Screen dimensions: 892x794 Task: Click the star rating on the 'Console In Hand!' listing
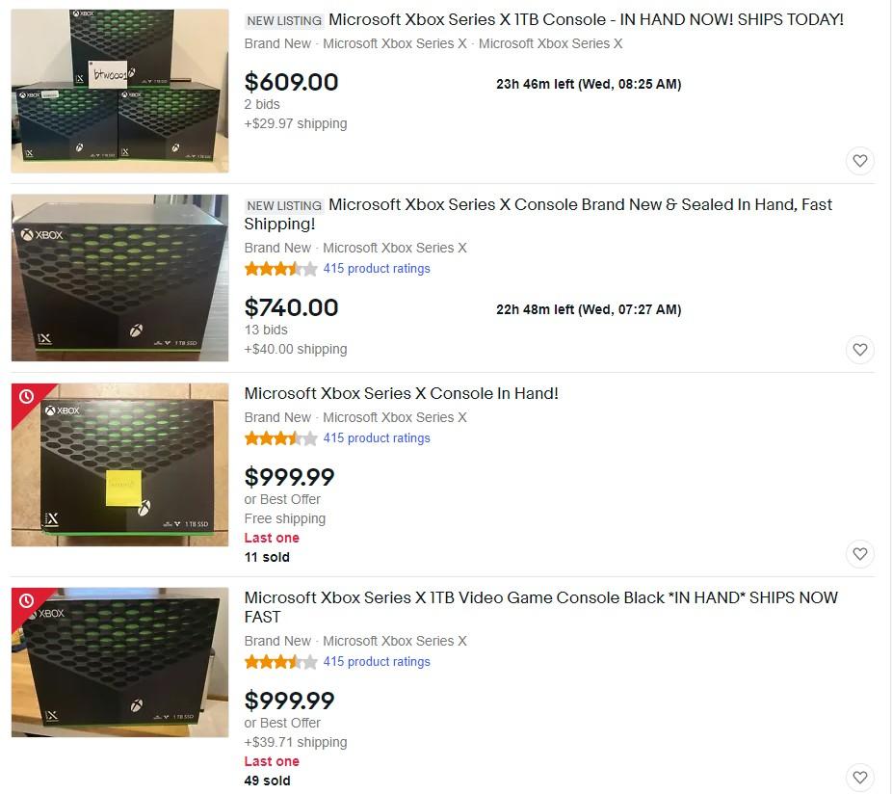tap(280, 438)
